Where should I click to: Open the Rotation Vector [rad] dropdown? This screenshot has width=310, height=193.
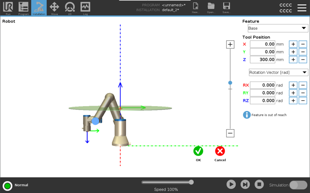[278, 72]
